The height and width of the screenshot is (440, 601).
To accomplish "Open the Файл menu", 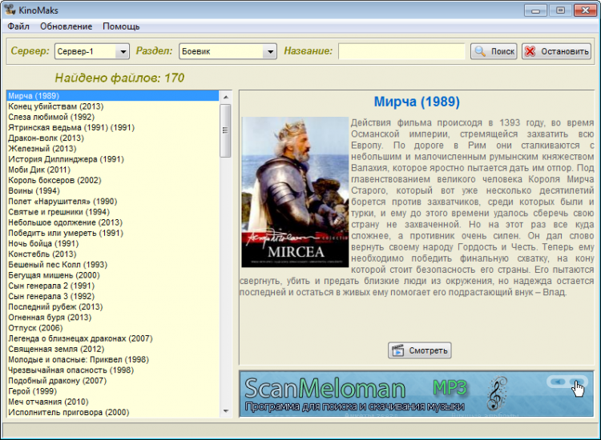I will 18,26.
